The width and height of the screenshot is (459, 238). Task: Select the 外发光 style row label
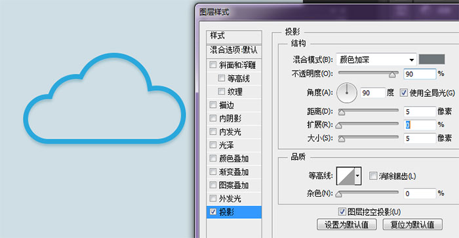pos(230,199)
